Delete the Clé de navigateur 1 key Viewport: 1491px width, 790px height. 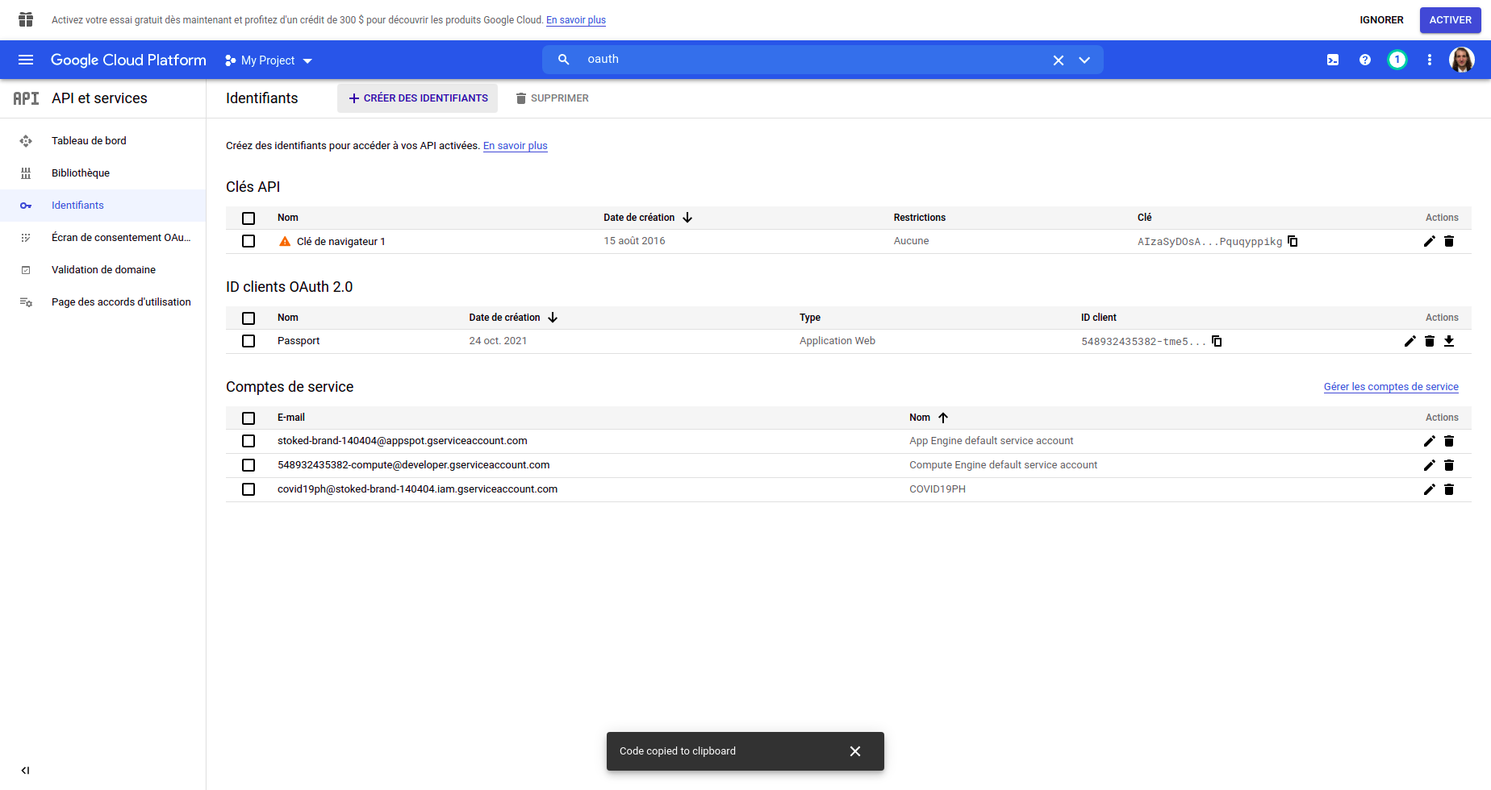pos(1449,241)
